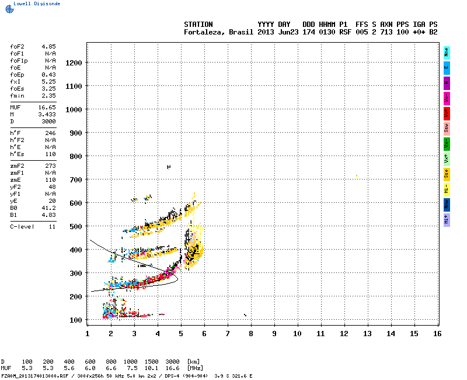Select the B0 value 41.2
This screenshot has width=467, height=380.
tap(48, 208)
